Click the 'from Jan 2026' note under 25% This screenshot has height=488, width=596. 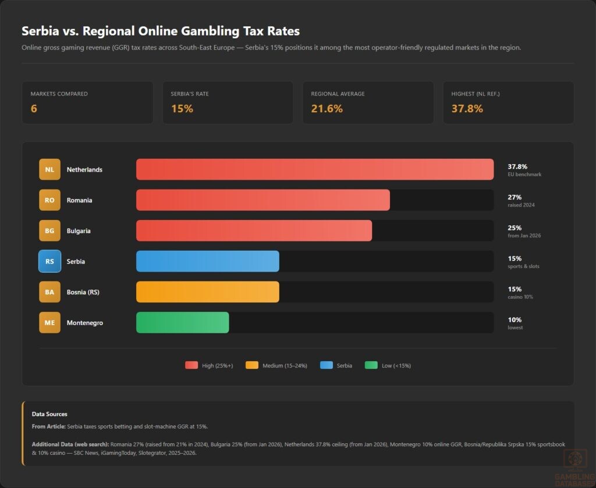[524, 236]
